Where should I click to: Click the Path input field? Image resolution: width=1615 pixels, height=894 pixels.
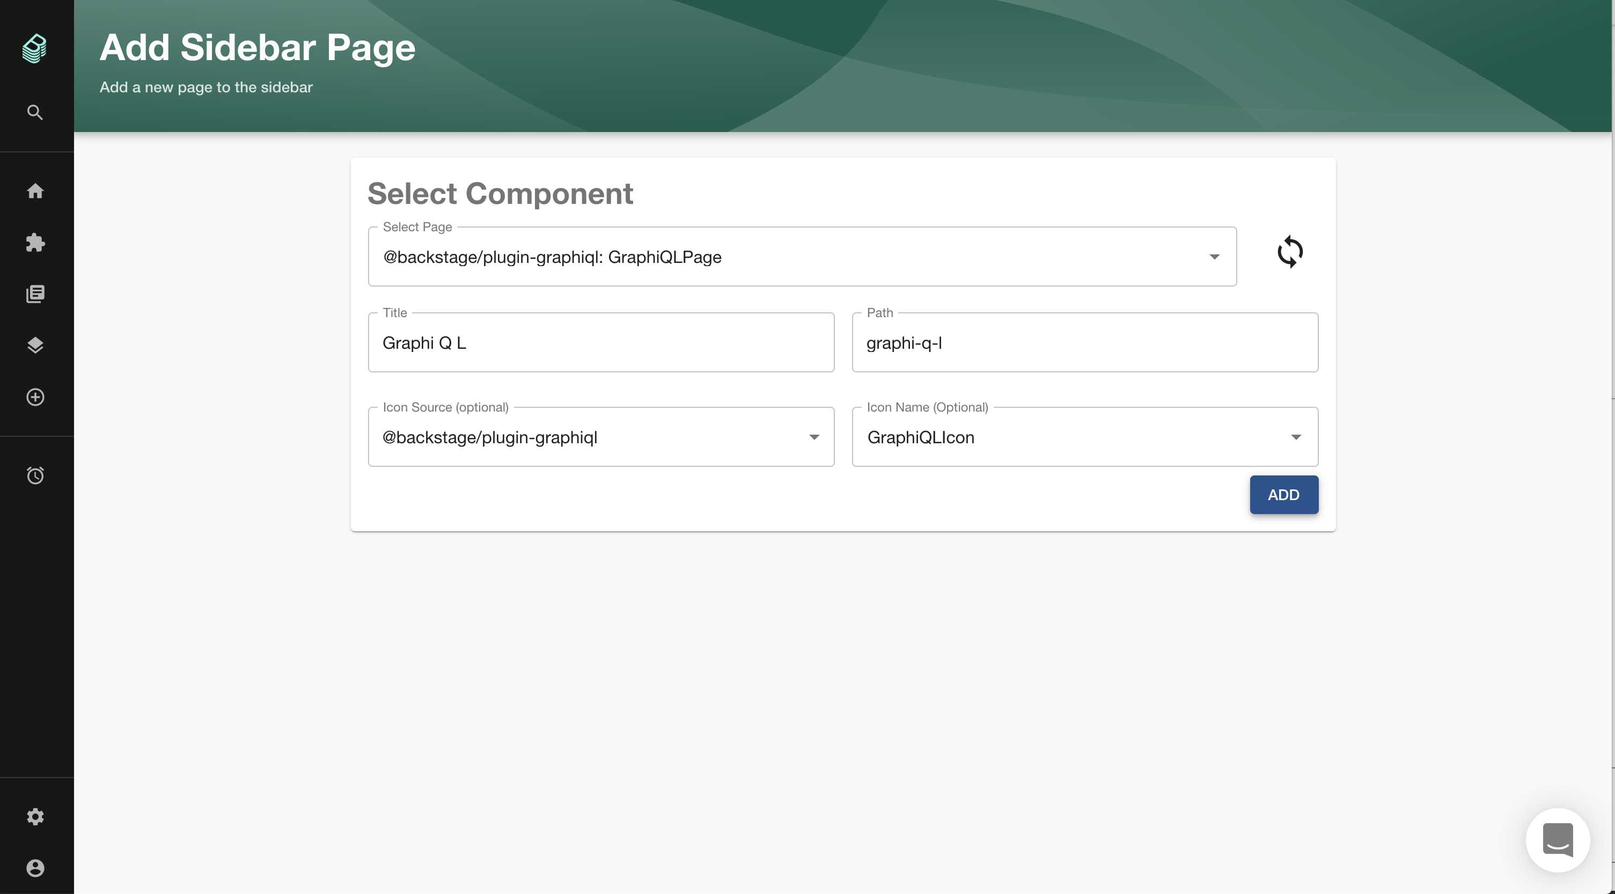pos(1084,342)
